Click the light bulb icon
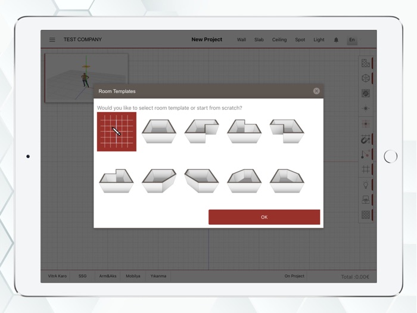This screenshot has width=417, height=313. [366, 184]
